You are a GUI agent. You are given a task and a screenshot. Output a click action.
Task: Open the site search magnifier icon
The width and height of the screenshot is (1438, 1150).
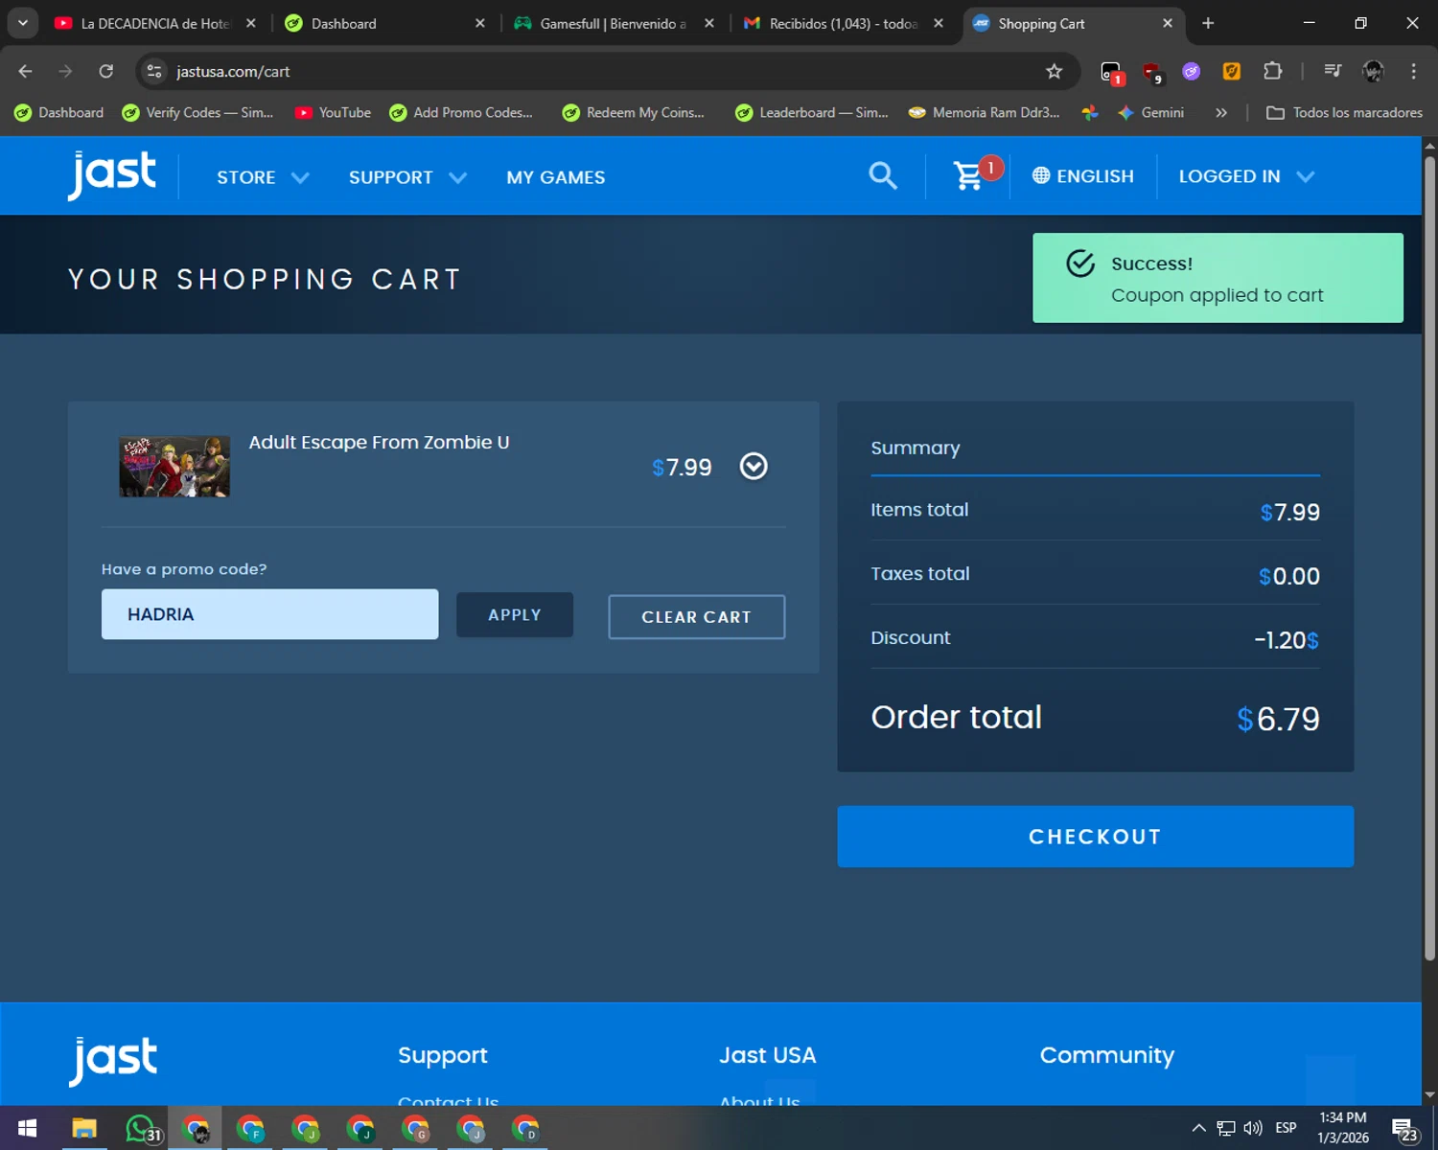(x=883, y=175)
